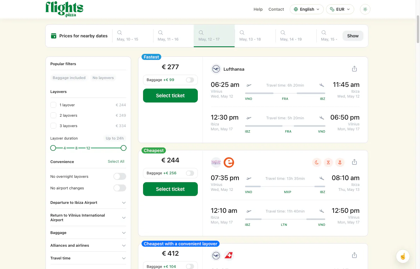Click the orange easyJet-style airline logo
This screenshot has width=420, height=269.
pyautogui.click(x=229, y=162)
